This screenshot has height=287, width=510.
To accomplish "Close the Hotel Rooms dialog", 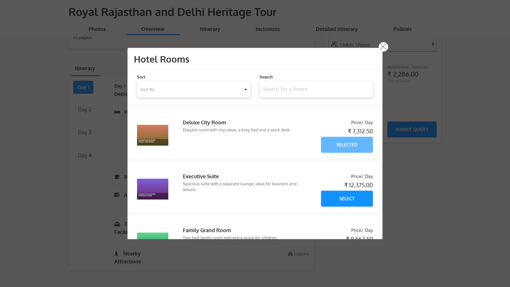I will (383, 47).
